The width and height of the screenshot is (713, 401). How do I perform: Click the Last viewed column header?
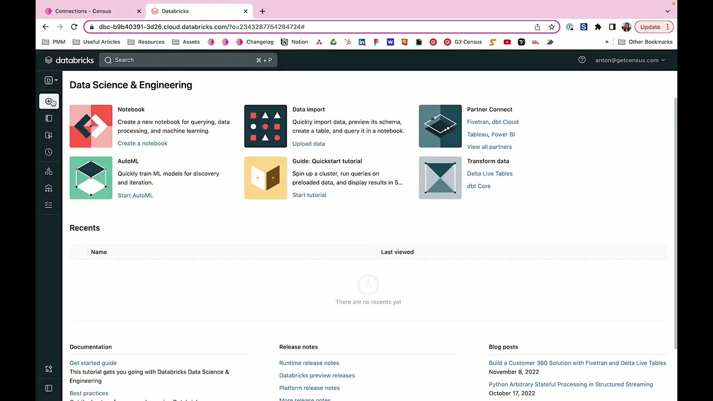pyautogui.click(x=397, y=252)
